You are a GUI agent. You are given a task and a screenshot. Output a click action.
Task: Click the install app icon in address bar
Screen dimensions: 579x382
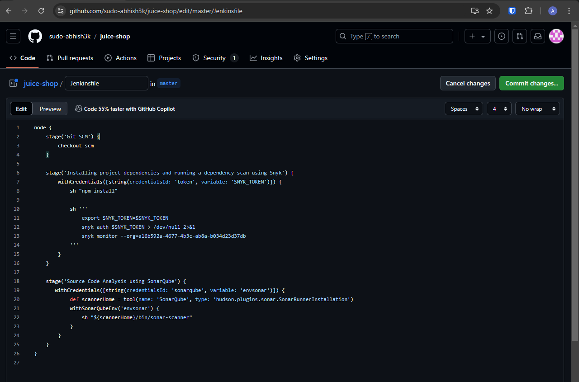tap(475, 11)
